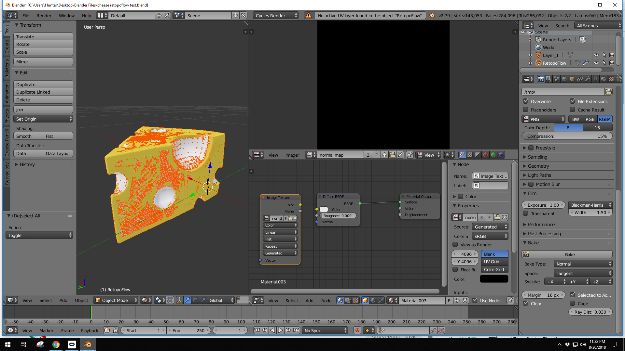The width and height of the screenshot is (625, 351).
Task: Set shading to Smooth
Action: (x=28, y=136)
